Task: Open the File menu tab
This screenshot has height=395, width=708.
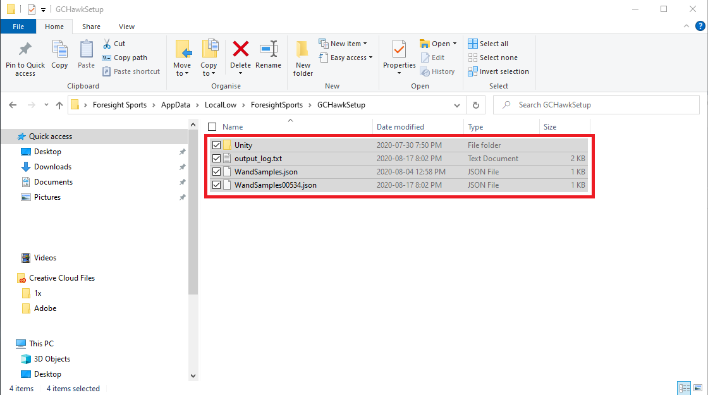Action: [18, 27]
